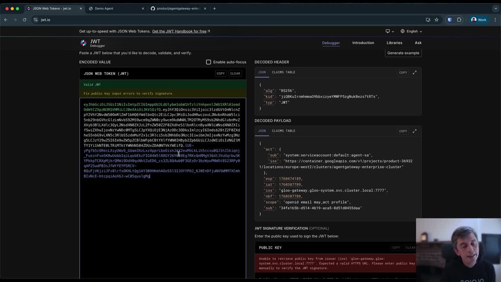
Task: Click the scope value "openid email may_act profile"
Action: (317, 202)
